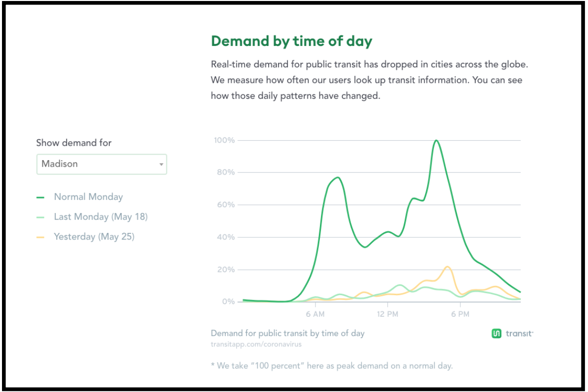Click the Demand by time of day heading
Screen dimensions: 588x392
pos(292,41)
